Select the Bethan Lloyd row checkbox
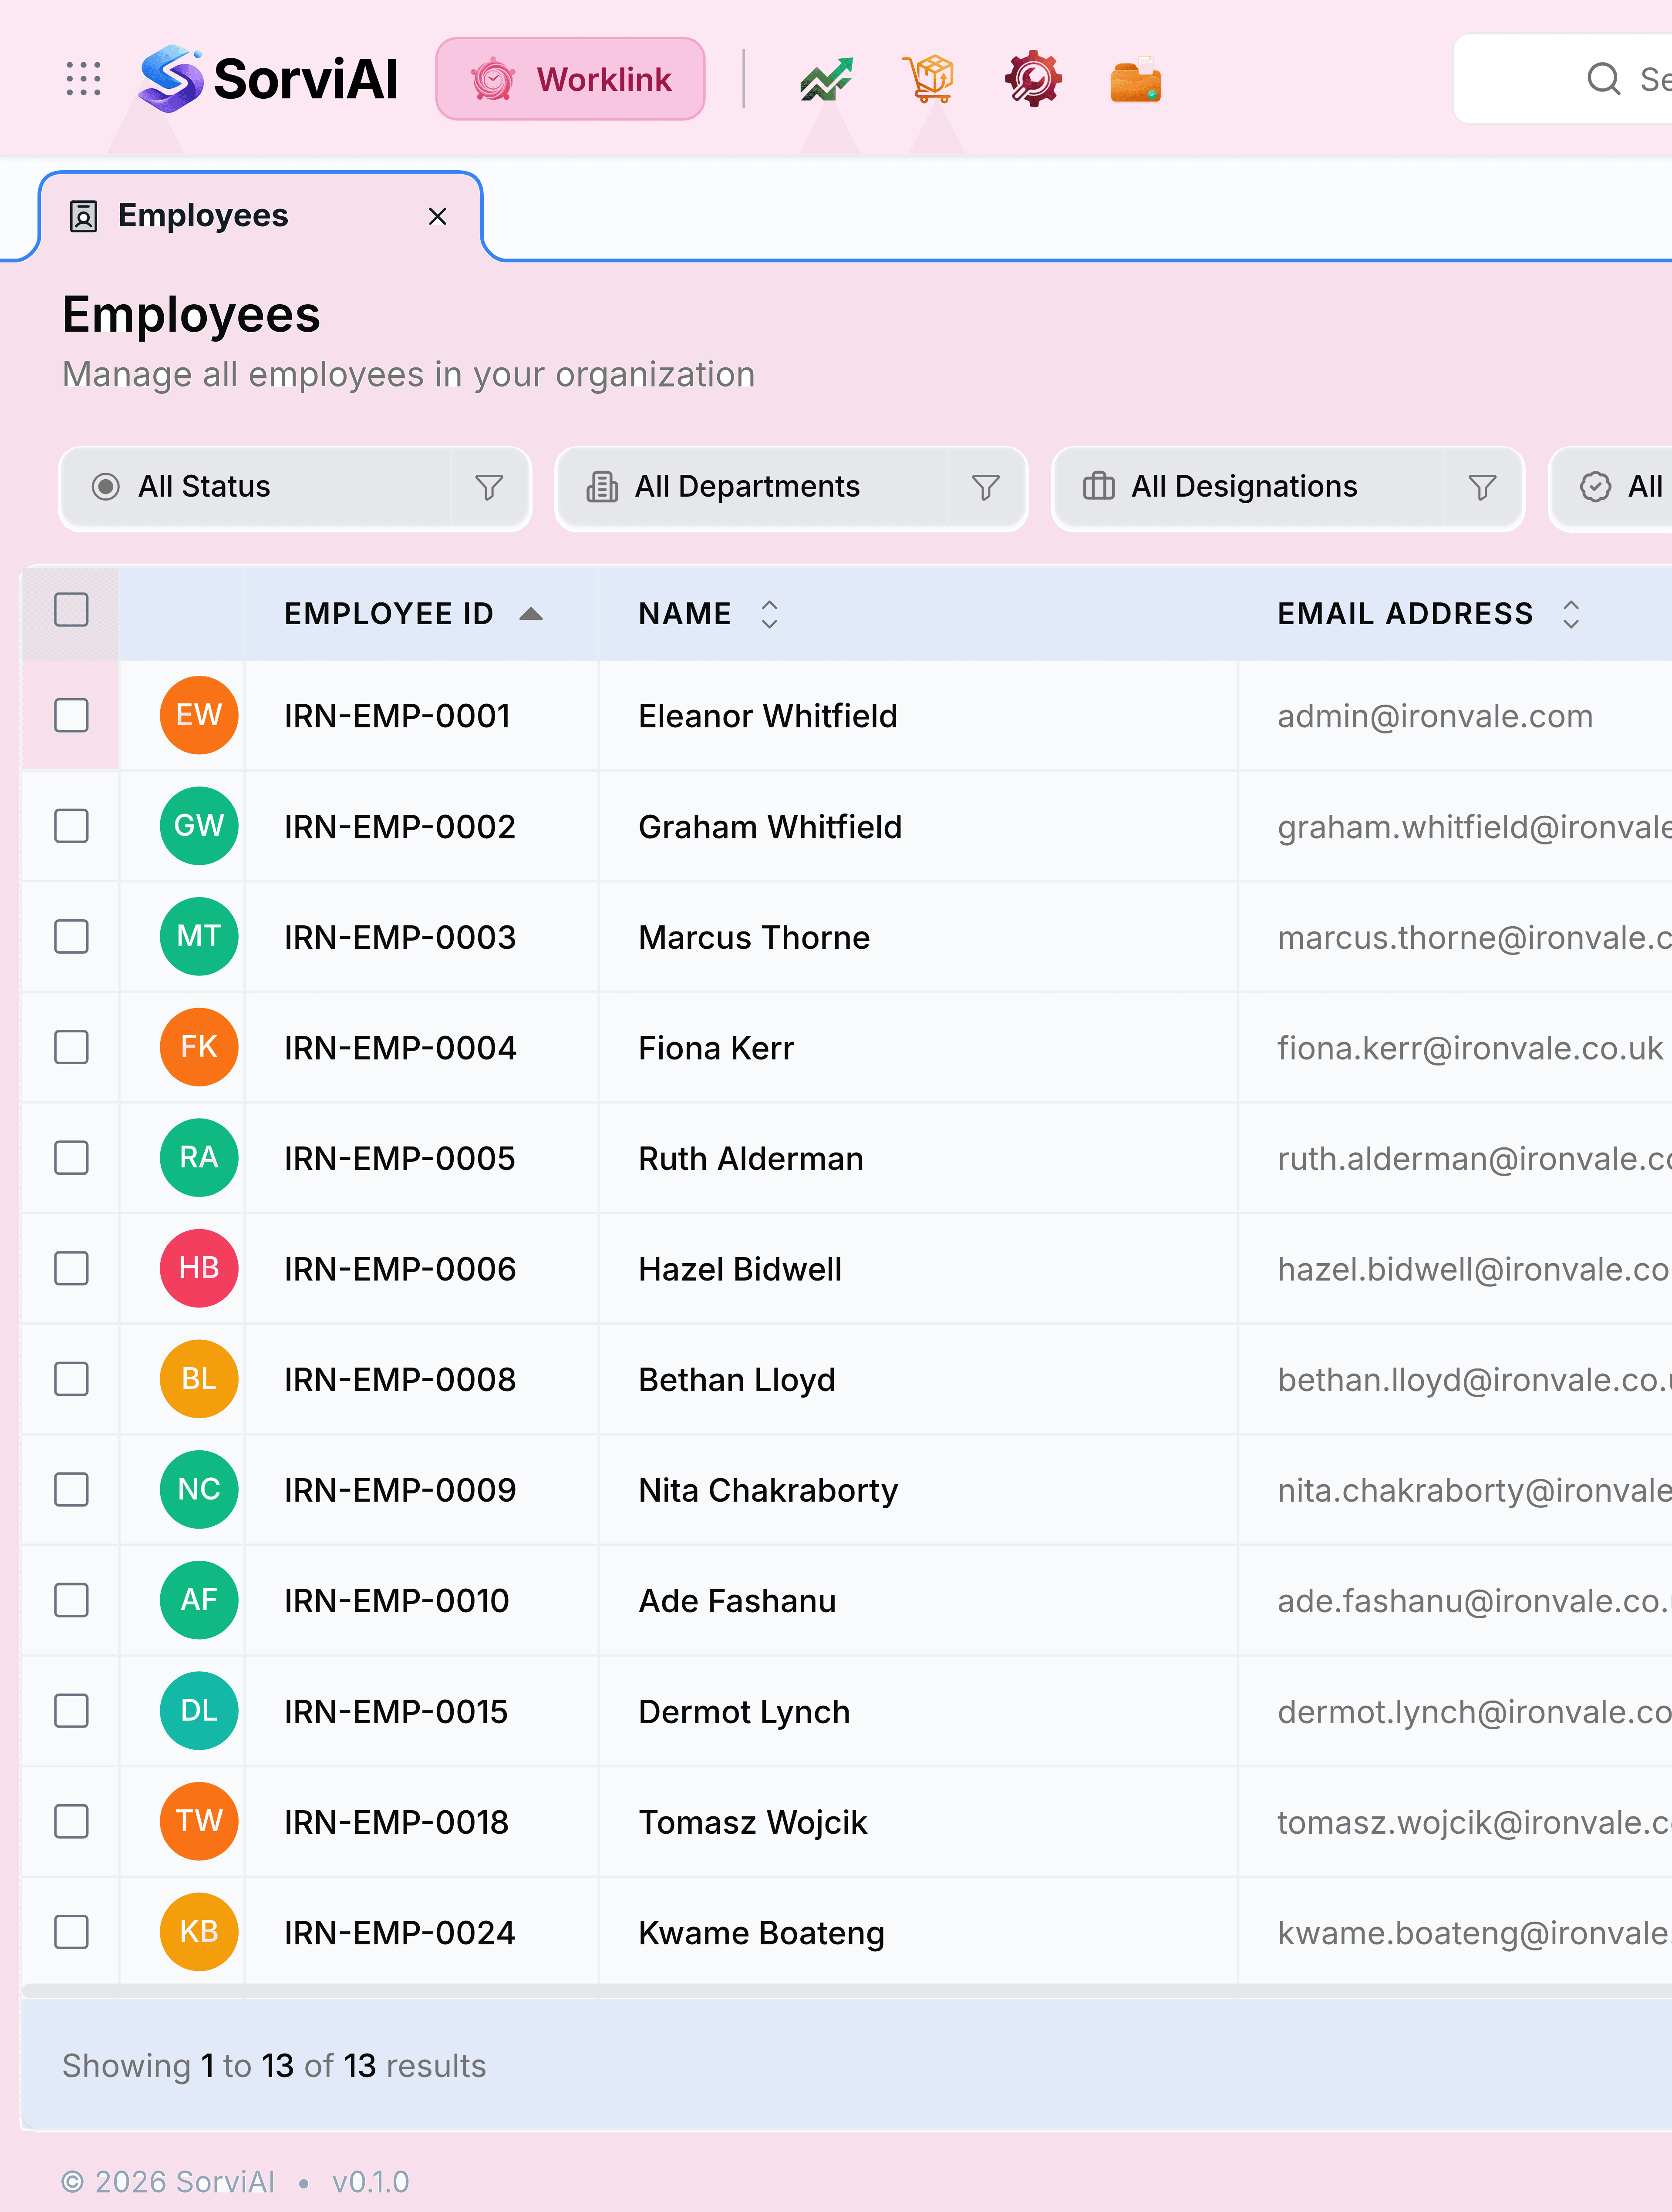Viewport: 1672px width, 2212px height. tap(71, 1379)
